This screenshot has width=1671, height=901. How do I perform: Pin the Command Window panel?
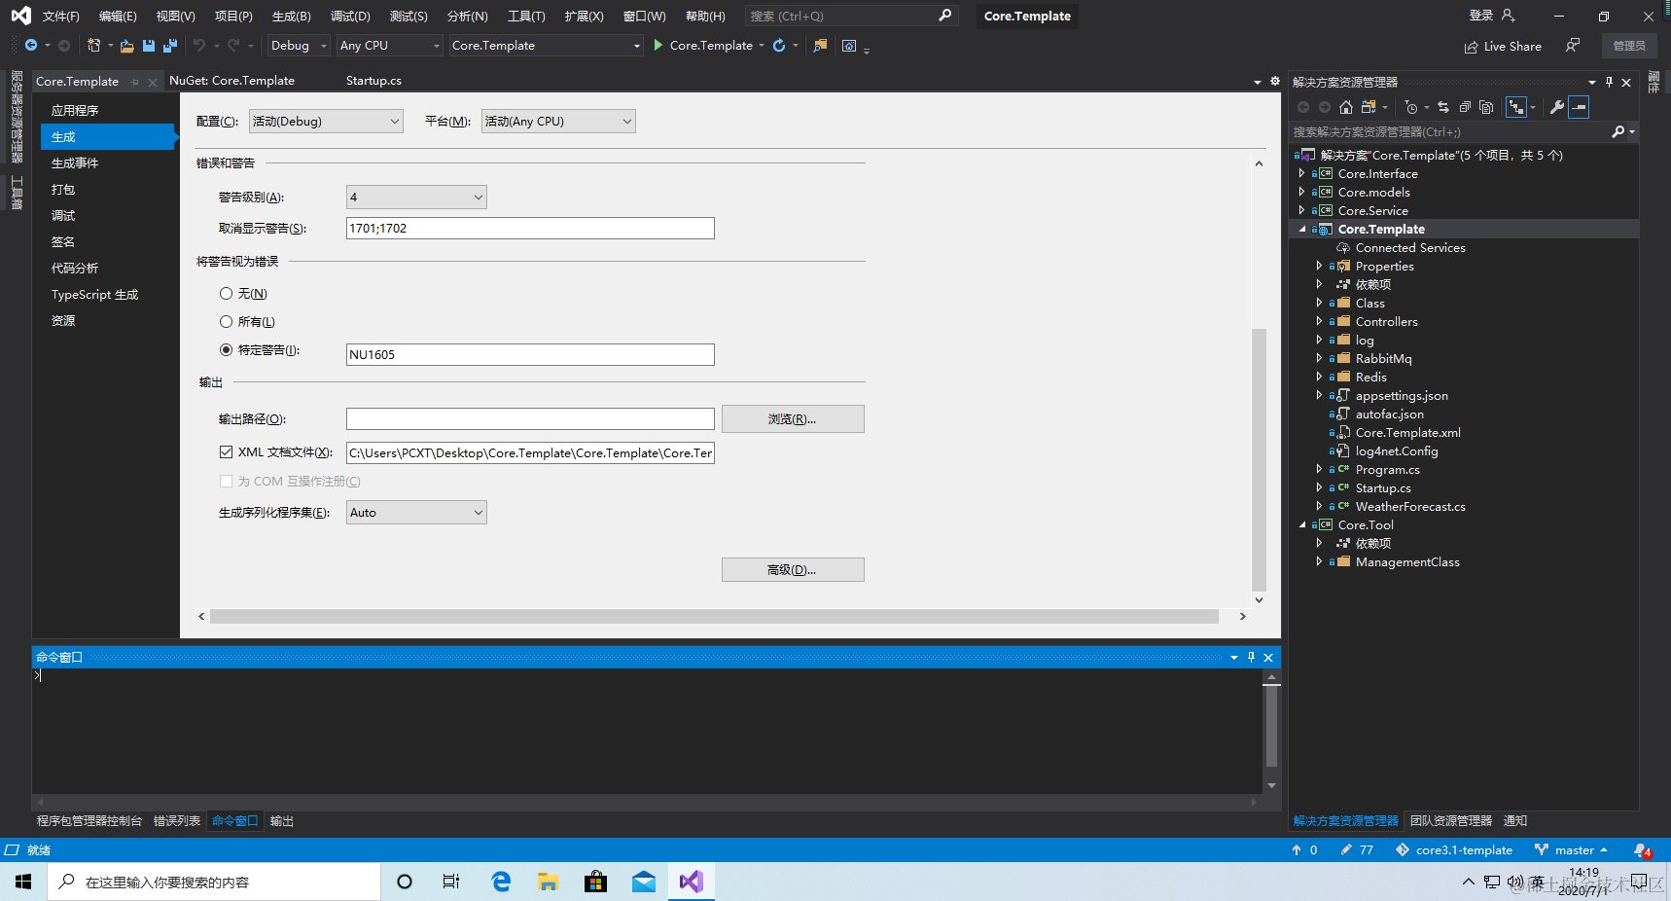point(1252,657)
